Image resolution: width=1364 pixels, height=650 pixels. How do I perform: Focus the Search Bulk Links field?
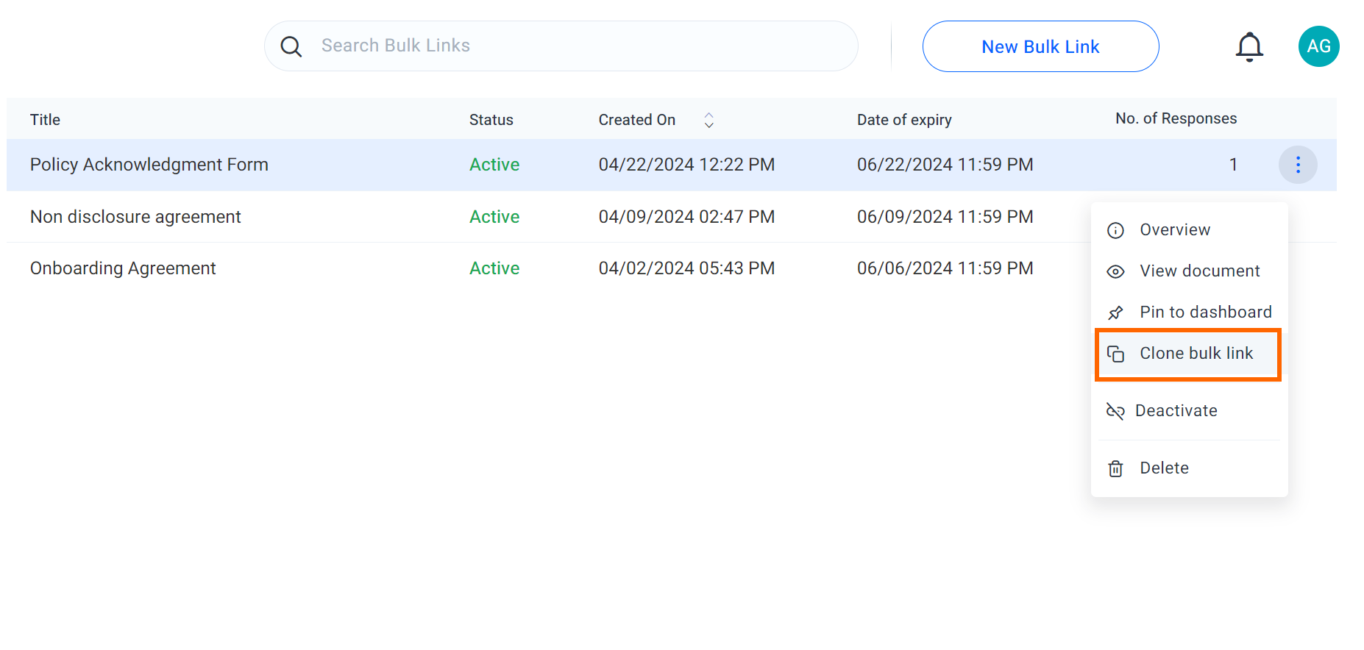pyautogui.click(x=561, y=46)
